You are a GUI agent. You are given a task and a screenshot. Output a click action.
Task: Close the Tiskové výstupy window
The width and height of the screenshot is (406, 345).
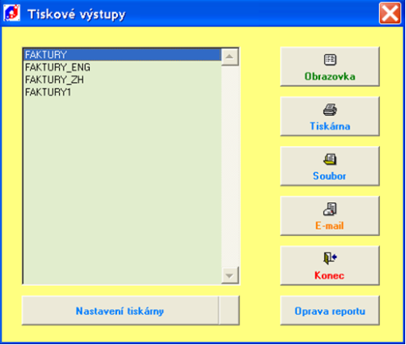pyautogui.click(x=390, y=13)
